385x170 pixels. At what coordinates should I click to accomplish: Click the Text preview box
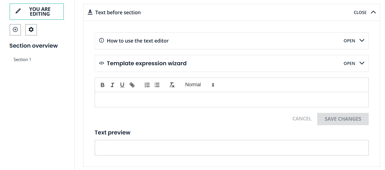pos(231,148)
